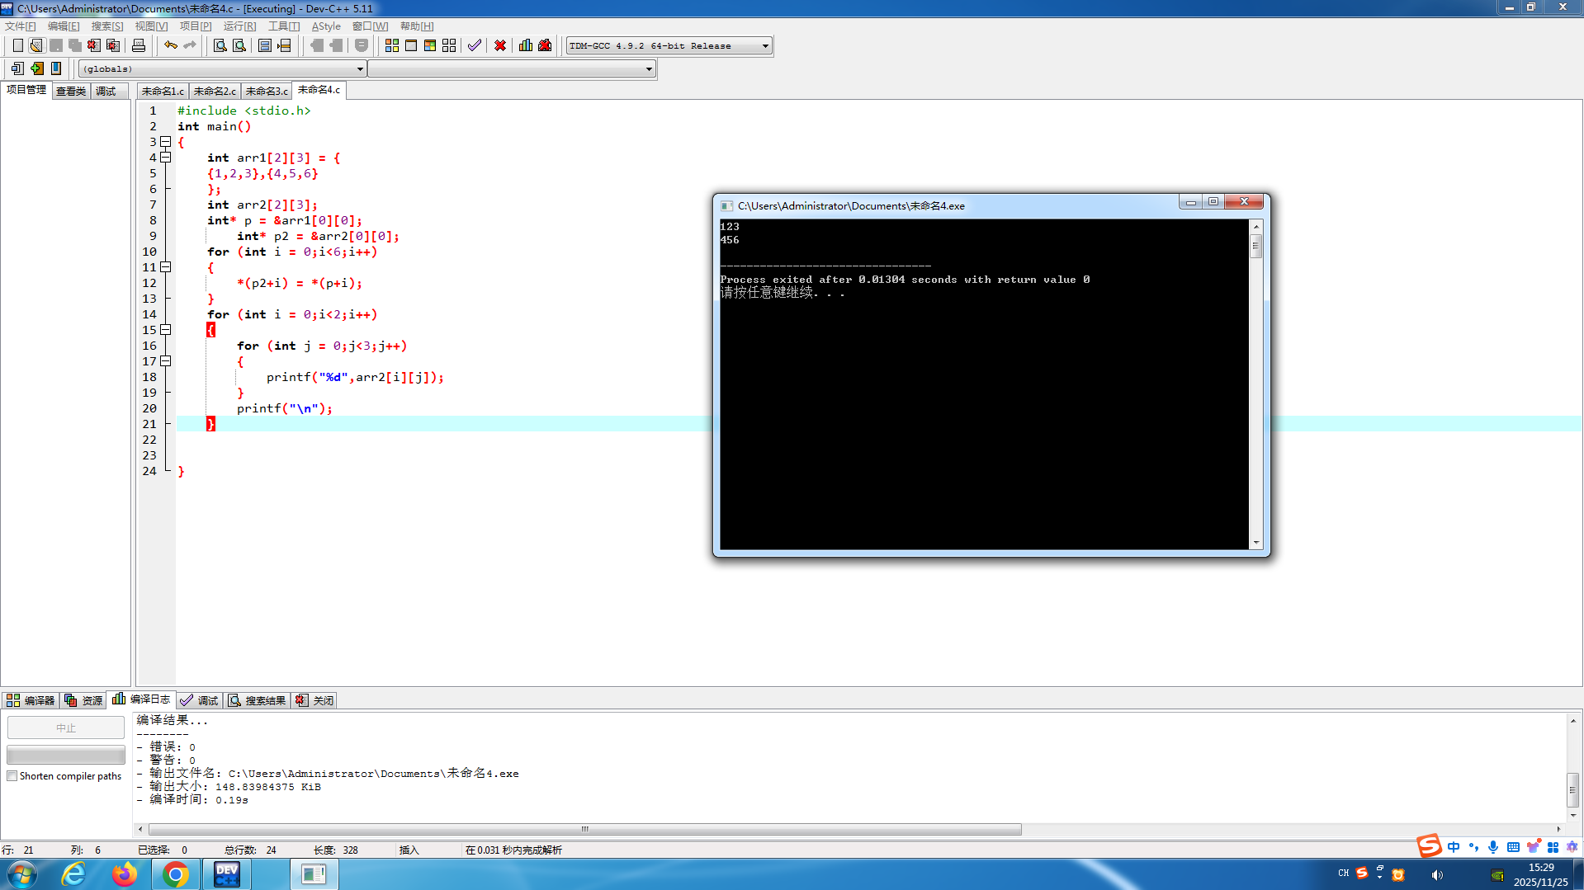The height and width of the screenshot is (890, 1584).
Task: Click the printf("\n"); code line
Action: pos(284,408)
